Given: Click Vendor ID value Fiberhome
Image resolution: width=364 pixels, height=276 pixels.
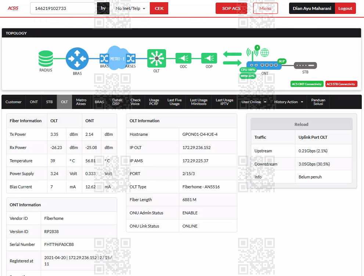Looking at the screenshot, I should [x=54, y=218].
